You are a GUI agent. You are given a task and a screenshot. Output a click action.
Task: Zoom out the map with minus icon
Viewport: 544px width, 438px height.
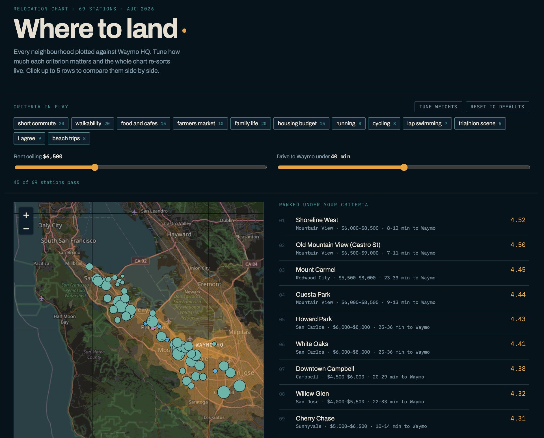[26, 229]
